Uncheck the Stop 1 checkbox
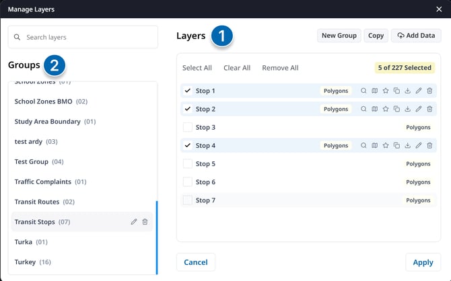The height and width of the screenshot is (281, 451). [x=188, y=91]
